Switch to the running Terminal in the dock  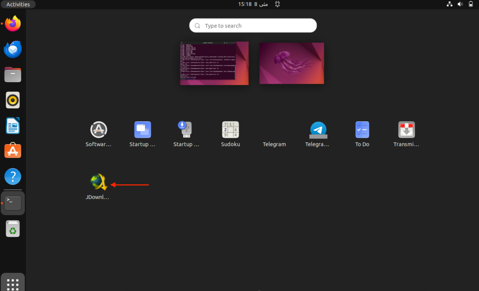pyautogui.click(x=13, y=202)
